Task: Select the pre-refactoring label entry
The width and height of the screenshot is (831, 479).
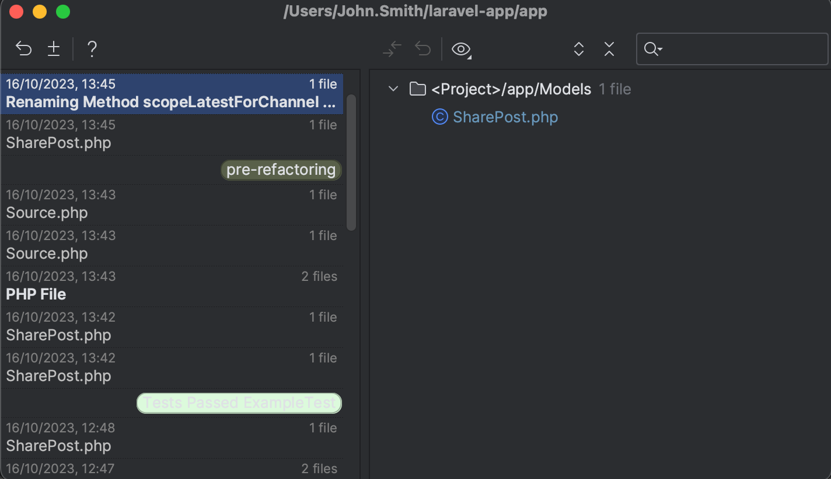Action: [281, 170]
